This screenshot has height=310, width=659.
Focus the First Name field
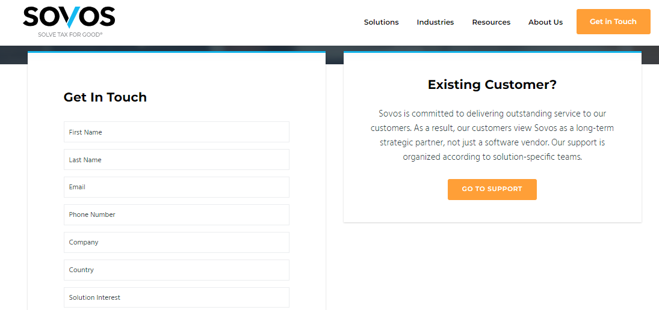click(x=176, y=132)
